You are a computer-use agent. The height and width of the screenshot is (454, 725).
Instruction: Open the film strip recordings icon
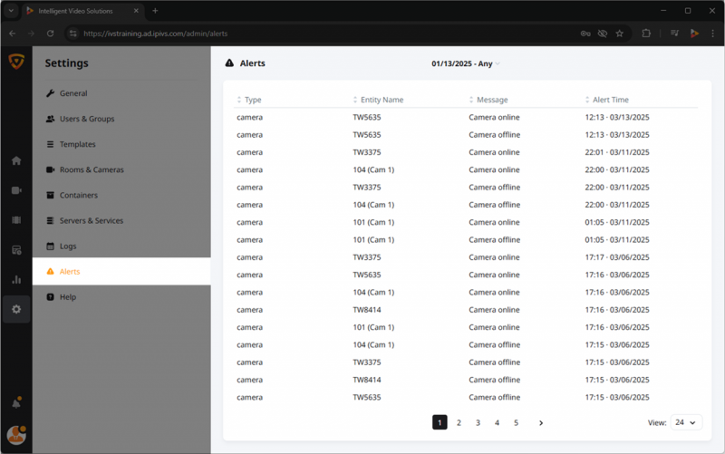click(16, 220)
